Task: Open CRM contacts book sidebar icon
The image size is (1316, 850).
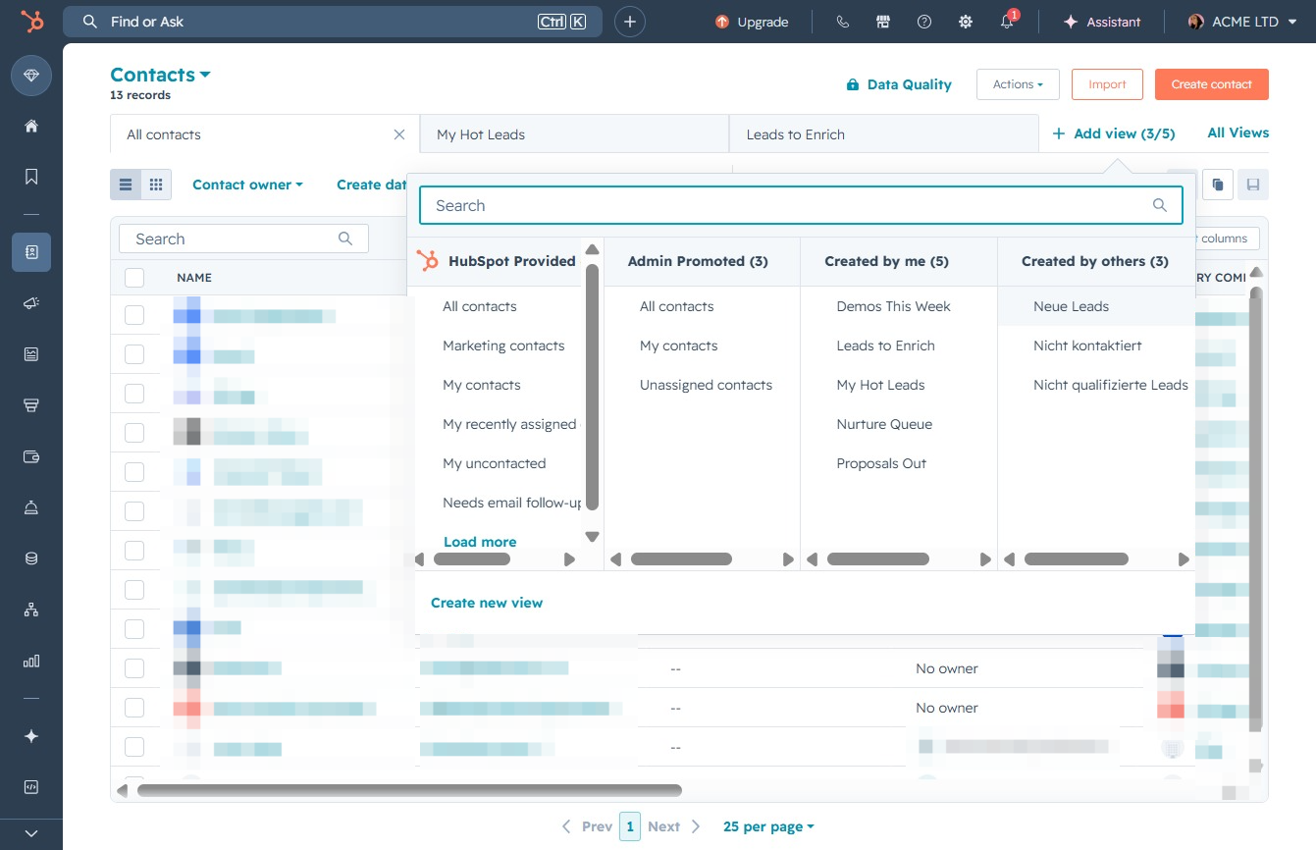Action: point(31,252)
